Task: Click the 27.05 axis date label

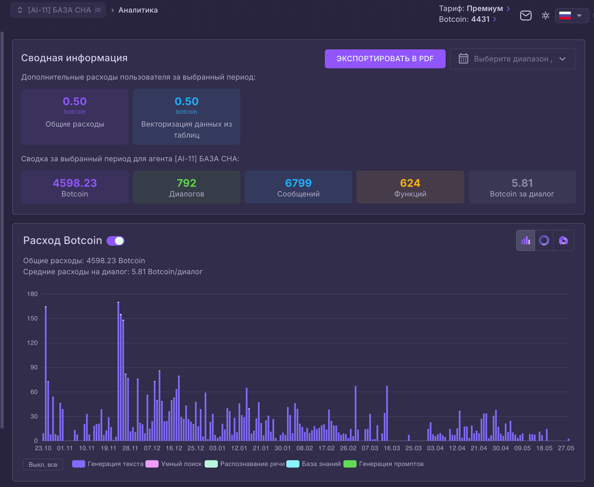Action: click(x=566, y=448)
